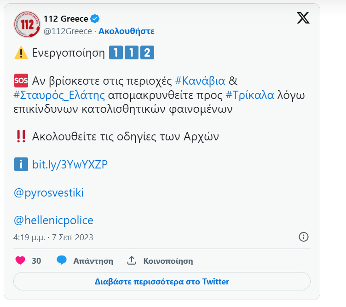
Task: Like the tweet with heart icon
Action: click(x=20, y=261)
